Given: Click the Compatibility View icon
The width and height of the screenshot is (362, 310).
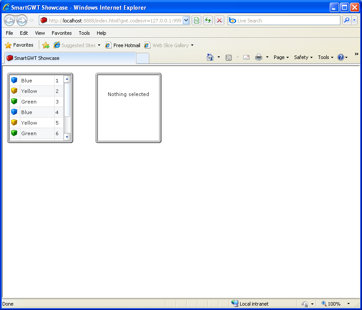Looking at the screenshot, I should [196, 21].
